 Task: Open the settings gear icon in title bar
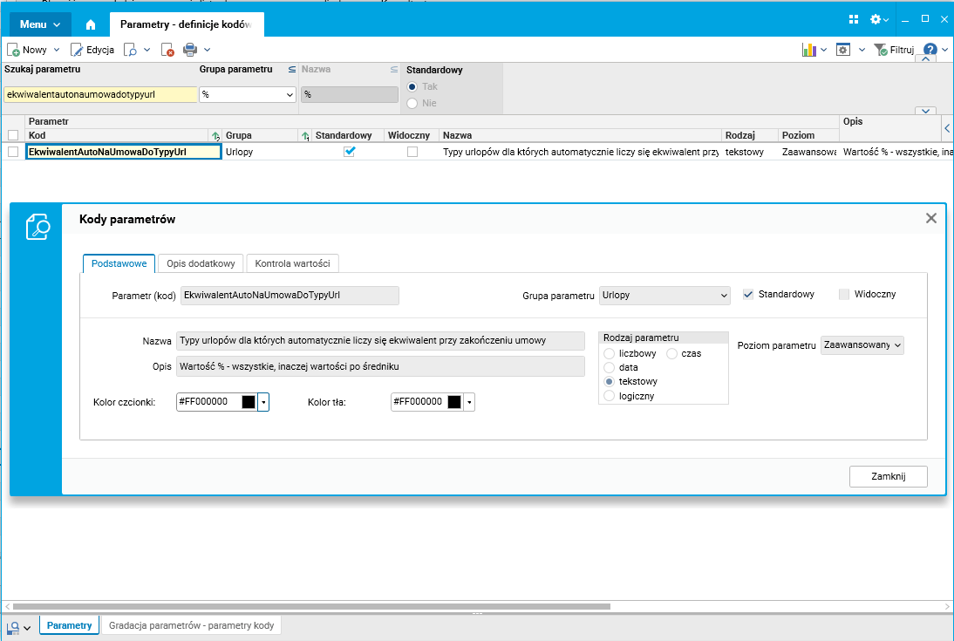pos(876,19)
